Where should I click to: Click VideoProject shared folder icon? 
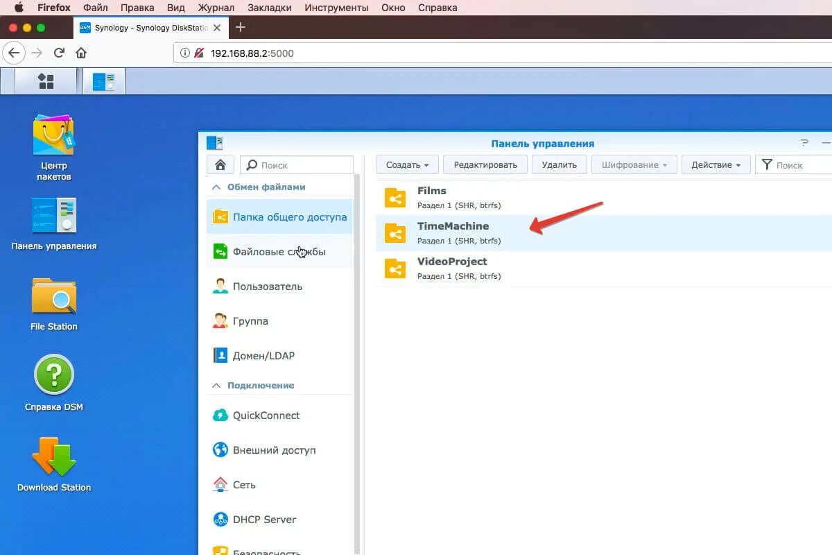tap(395, 268)
